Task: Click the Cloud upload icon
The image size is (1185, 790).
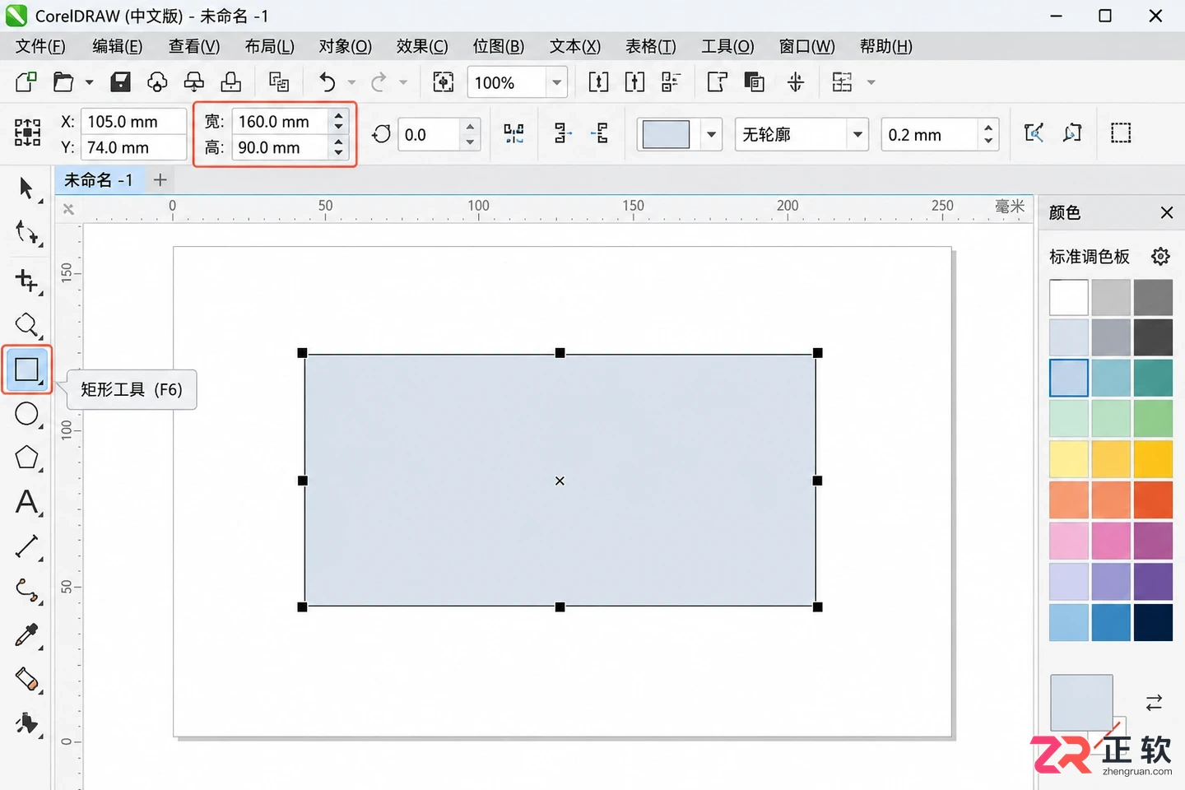Action: click(157, 82)
